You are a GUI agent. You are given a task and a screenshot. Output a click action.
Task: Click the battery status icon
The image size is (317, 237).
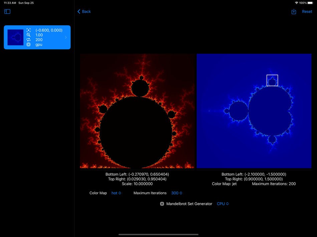310,3
